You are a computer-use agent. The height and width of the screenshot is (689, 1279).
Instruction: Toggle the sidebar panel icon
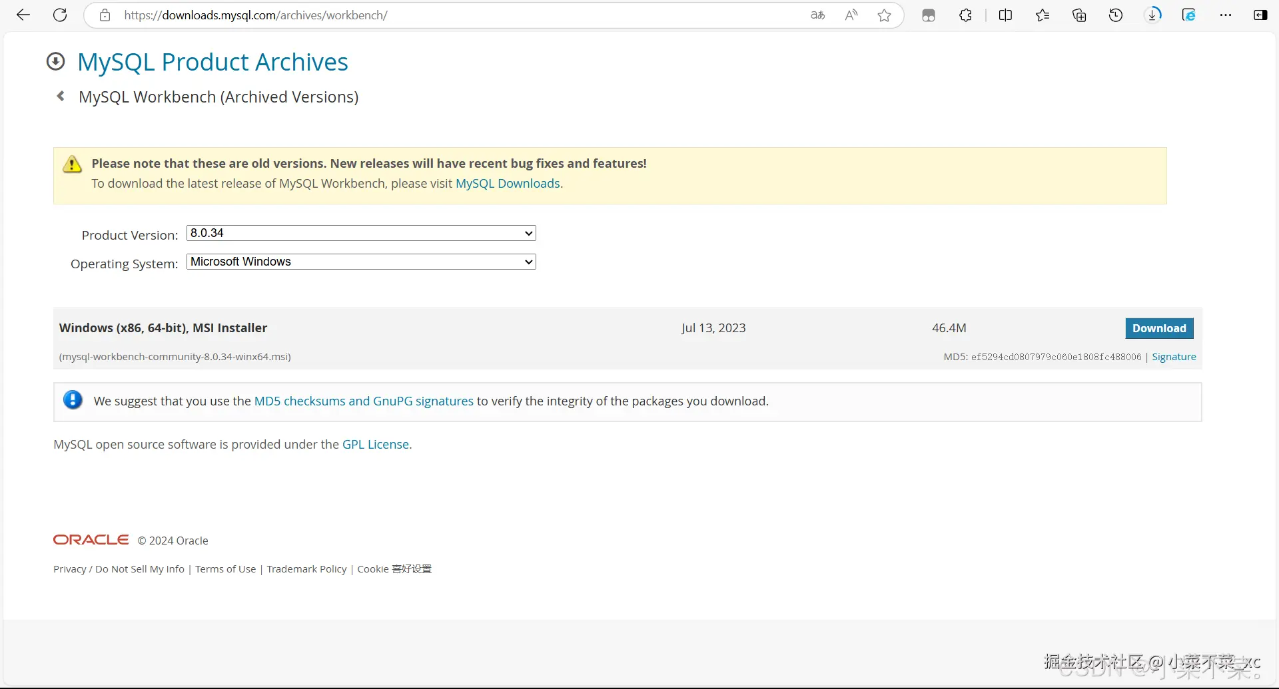[1260, 15]
